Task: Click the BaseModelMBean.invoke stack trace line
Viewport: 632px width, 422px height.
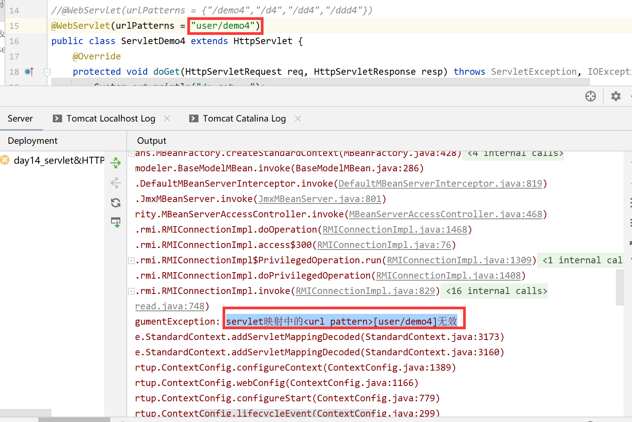Action: [x=279, y=168]
